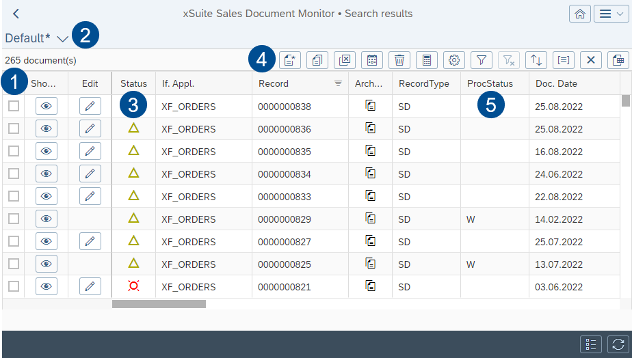Open archive document icon for record 0000000838
Viewport: 632px width, 358px height.
(370, 106)
